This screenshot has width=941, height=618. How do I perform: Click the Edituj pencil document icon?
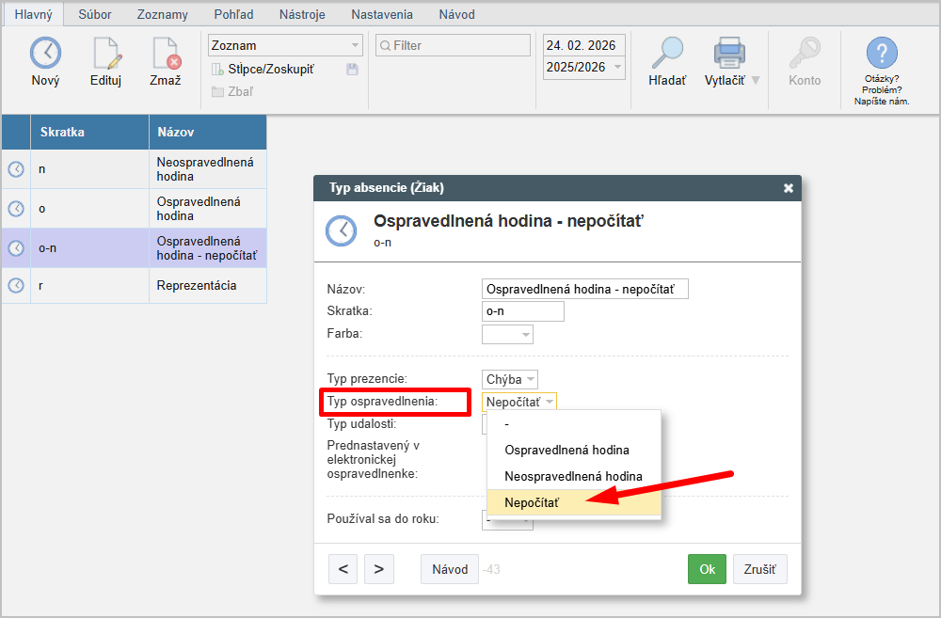coord(105,54)
